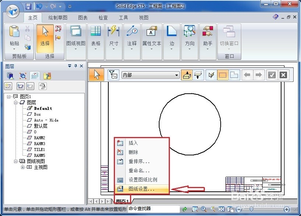The width and height of the screenshot is (301, 216).
Task: Click the fit-to-window icon in status bar
Action: pos(221,209)
